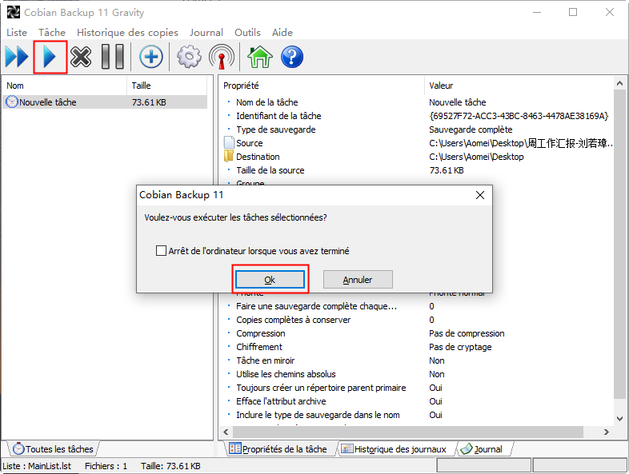Click the Destination folder icon
Screen dimensions: 629x474
[x=229, y=156]
